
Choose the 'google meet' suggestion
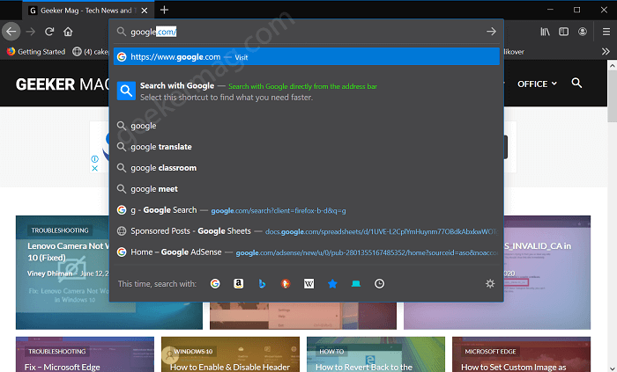click(x=307, y=189)
